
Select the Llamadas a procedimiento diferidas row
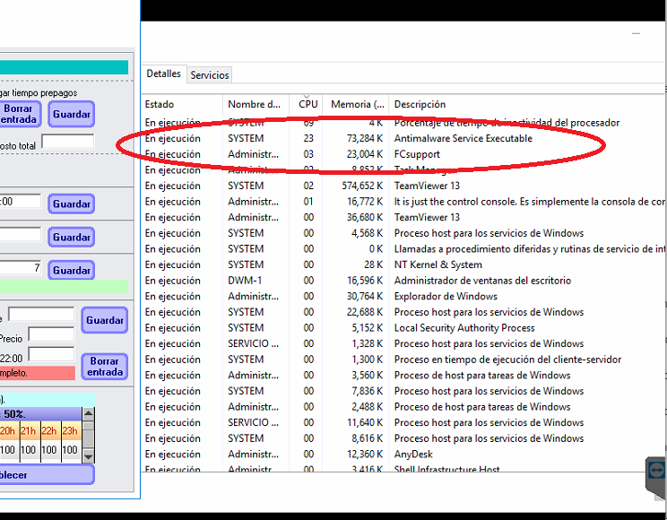(403, 249)
